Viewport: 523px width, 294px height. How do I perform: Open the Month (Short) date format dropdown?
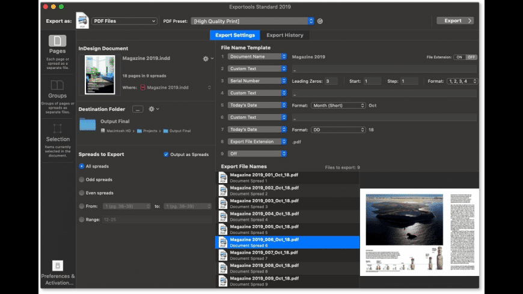point(338,105)
